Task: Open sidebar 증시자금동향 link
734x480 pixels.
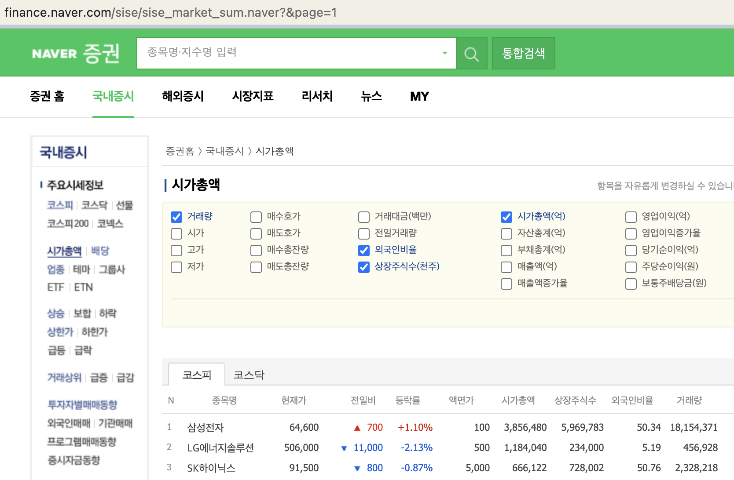Action: (x=73, y=460)
